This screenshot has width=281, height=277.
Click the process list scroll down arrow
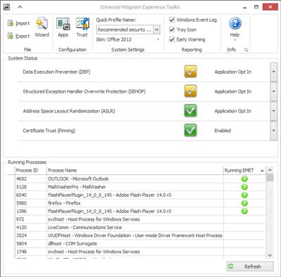pyautogui.click(x=270, y=255)
